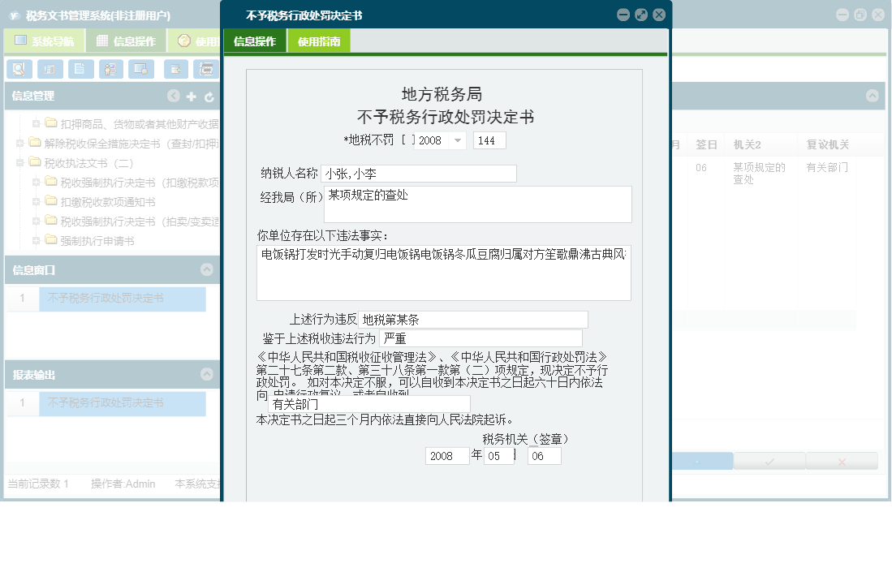Click the red X cancel button
The height and width of the screenshot is (572, 892).
[x=842, y=462]
